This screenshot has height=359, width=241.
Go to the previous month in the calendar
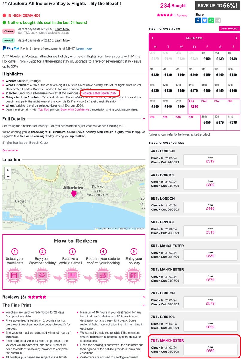[x=153, y=38]
